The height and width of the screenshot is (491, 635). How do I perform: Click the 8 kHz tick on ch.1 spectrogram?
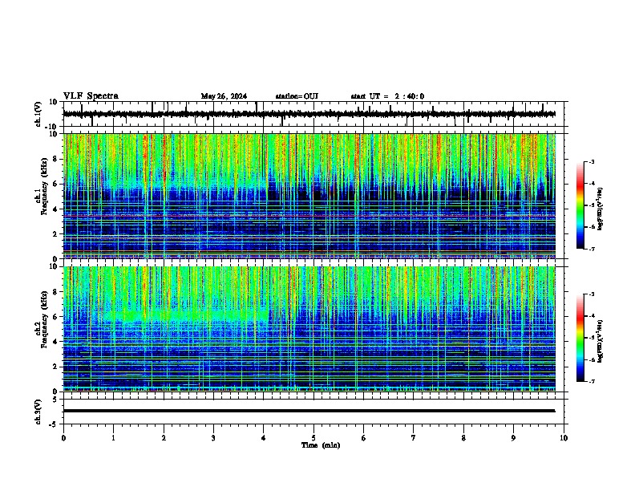click(55, 159)
